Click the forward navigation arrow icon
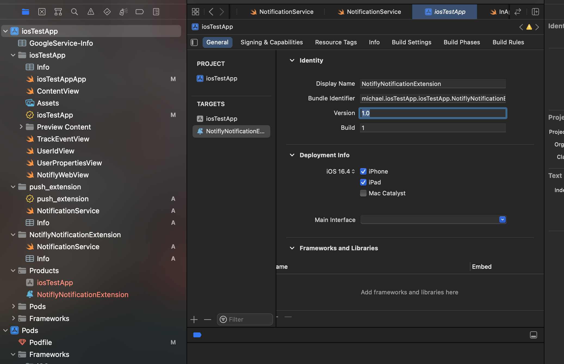This screenshot has height=364, width=564. click(222, 11)
